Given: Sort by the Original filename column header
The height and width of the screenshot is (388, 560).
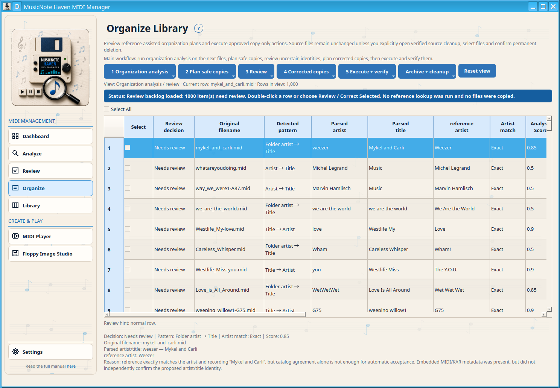Looking at the screenshot, I should coord(229,127).
